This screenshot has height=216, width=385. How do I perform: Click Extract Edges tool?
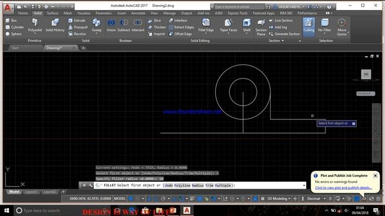click(x=181, y=27)
